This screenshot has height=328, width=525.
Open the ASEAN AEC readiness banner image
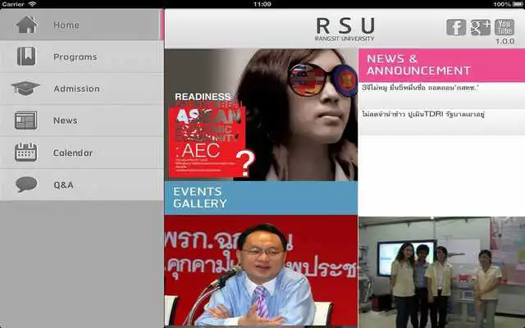tap(261, 115)
